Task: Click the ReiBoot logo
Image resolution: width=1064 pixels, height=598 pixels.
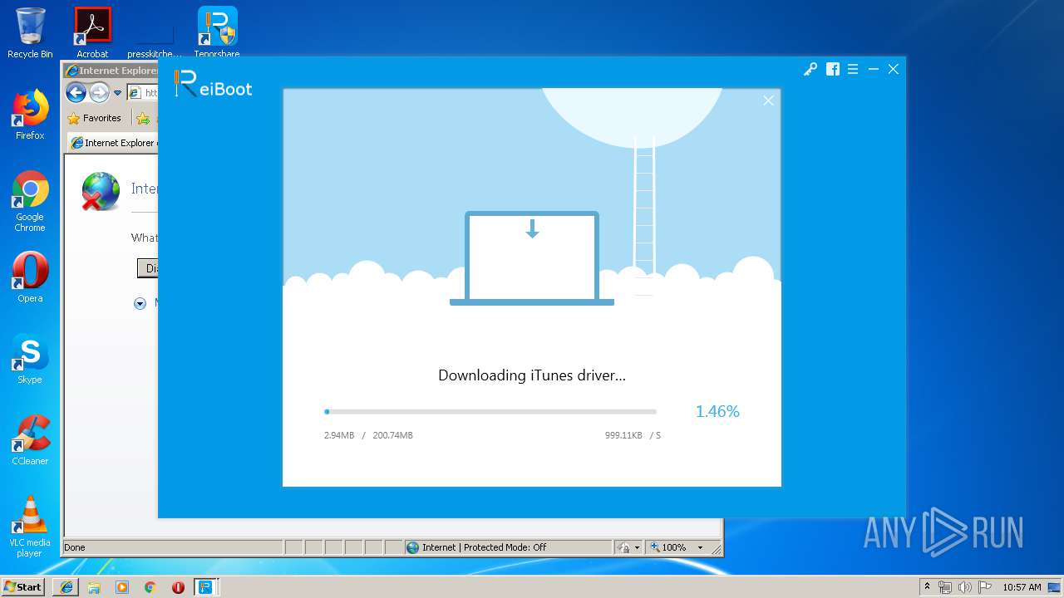Action: pyautogui.click(x=214, y=84)
